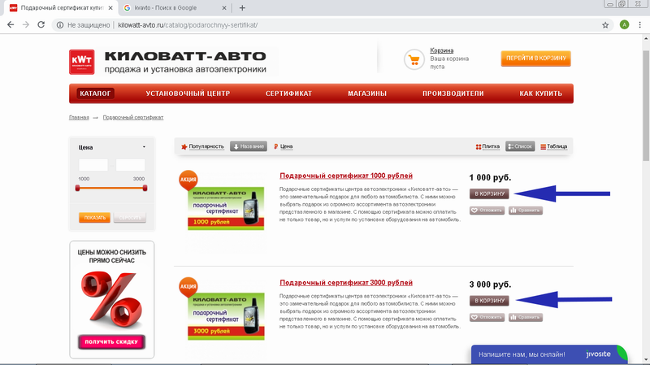Click the 1000 рублей certificate image
650x365 pixels.
click(226, 208)
